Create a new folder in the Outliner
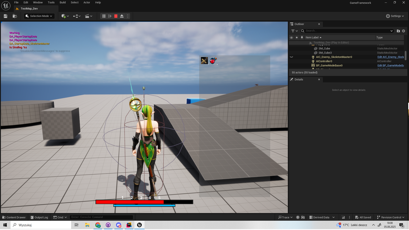The height and width of the screenshot is (230, 409). coord(398,31)
